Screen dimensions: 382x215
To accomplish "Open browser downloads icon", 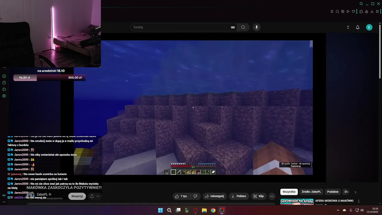I will (x=372, y=12).
